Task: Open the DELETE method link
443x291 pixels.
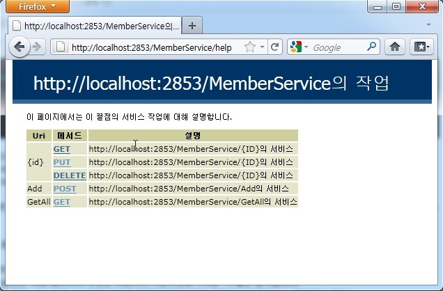Action: click(x=70, y=175)
